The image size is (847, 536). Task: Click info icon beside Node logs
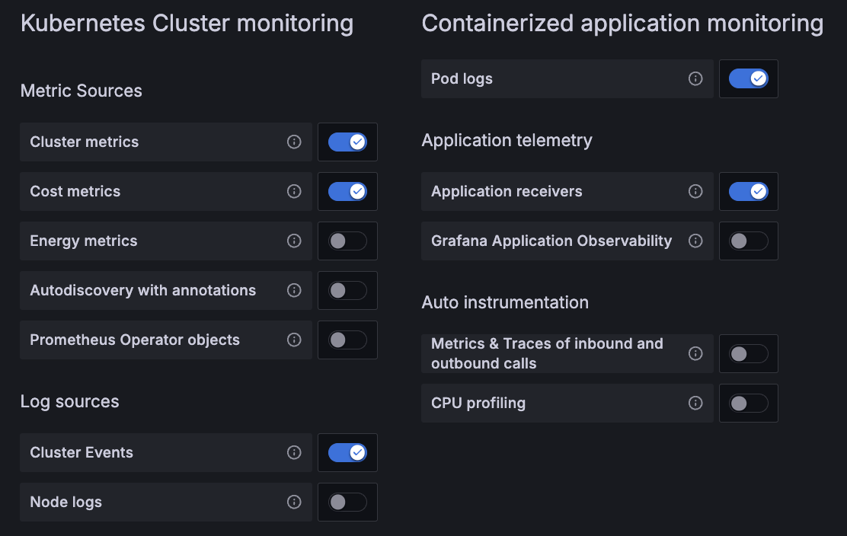tap(294, 502)
